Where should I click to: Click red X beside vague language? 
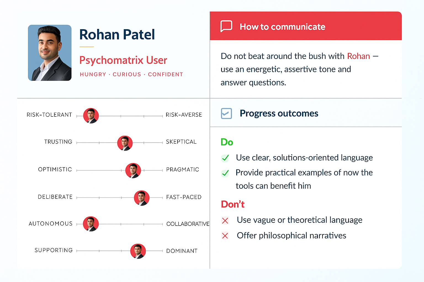tap(225, 221)
